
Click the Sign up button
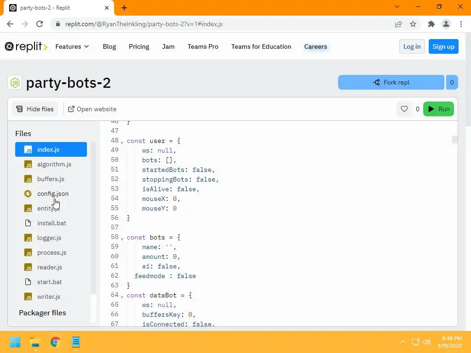point(443,46)
